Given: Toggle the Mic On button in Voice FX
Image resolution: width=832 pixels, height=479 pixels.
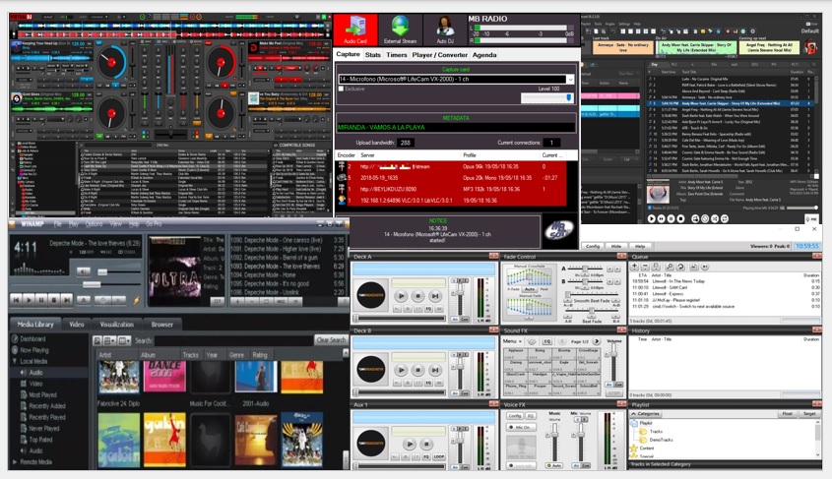Looking at the screenshot, I should 522,427.
